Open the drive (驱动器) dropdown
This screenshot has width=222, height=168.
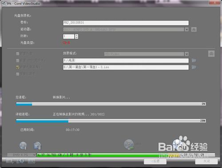tap(186, 29)
